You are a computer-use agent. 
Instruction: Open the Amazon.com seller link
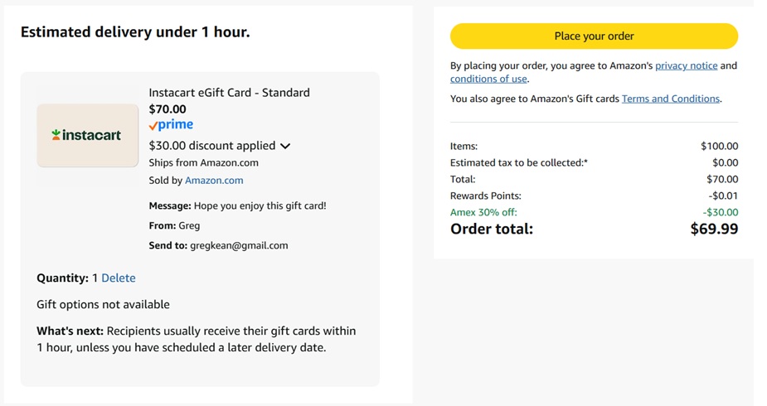pyautogui.click(x=214, y=181)
